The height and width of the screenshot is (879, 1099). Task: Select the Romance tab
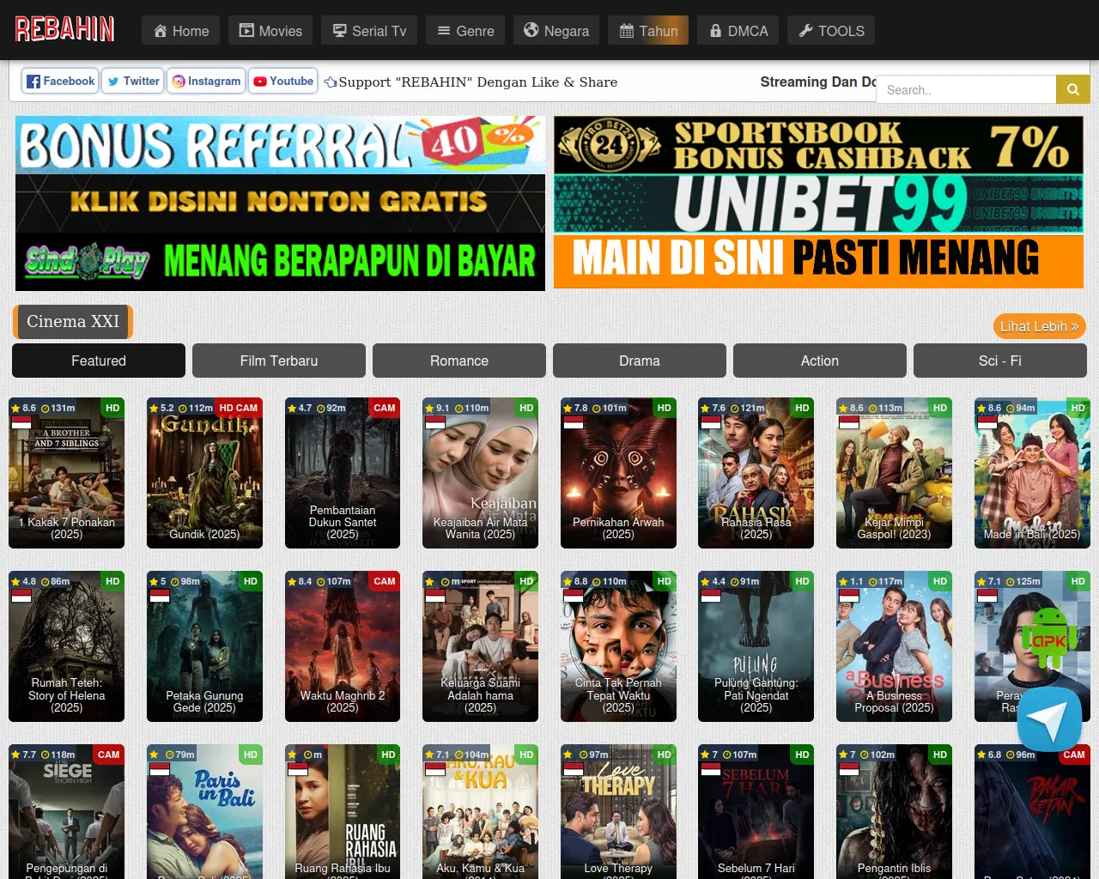(x=459, y=361)
